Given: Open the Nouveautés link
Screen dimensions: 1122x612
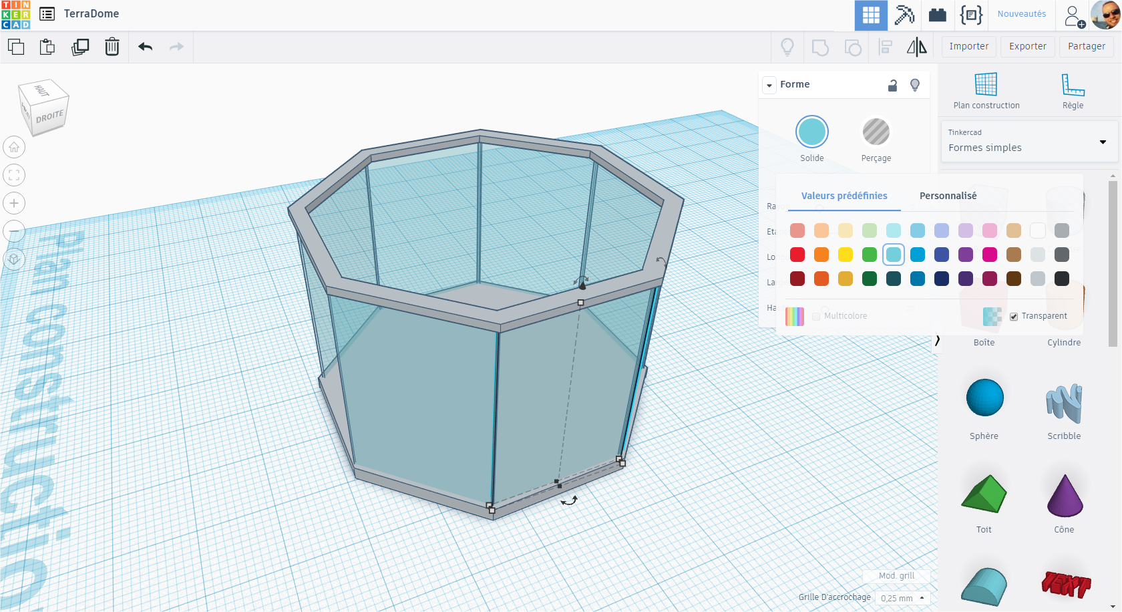Looking at the screenshot, I should [x=1022, y=14].
